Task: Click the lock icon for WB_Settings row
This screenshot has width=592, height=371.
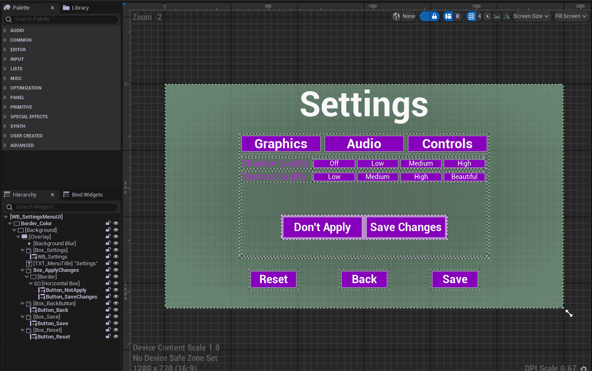Action: 108,257
